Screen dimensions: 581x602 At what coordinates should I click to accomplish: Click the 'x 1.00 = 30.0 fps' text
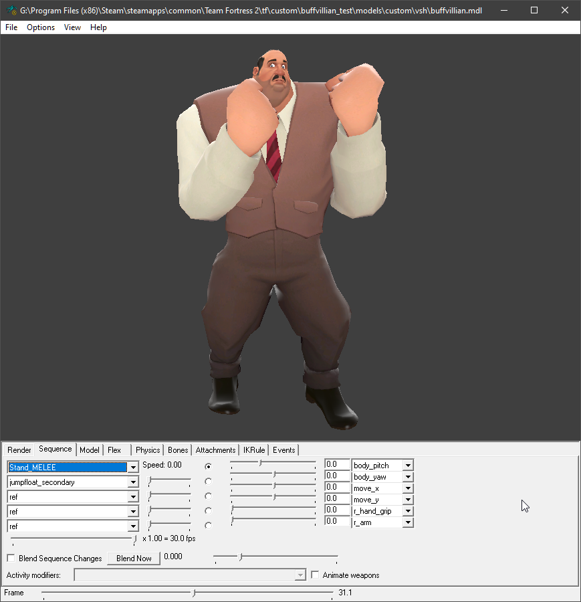(169, 538)
